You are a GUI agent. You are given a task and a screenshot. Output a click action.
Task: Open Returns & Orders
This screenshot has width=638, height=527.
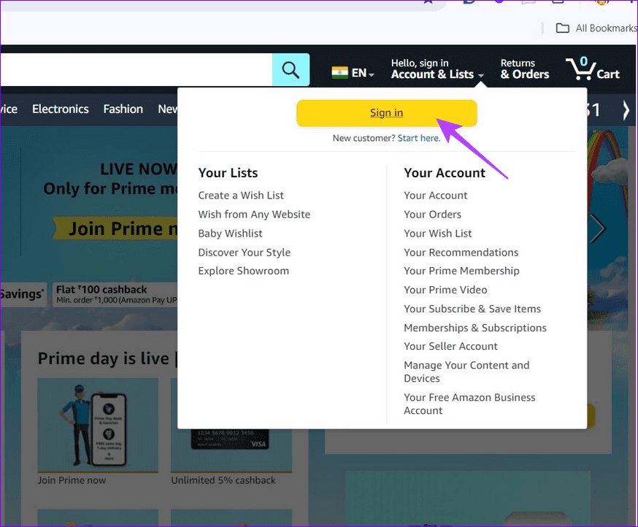524,69
